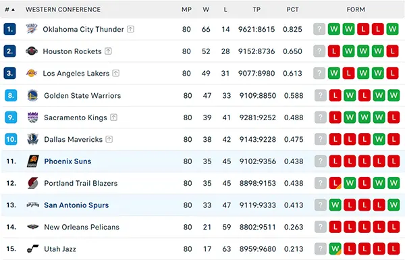Screen dimensions: 405x260
Task: Click the Portland Trail Blazers team logo
Action: coord(33,183)
